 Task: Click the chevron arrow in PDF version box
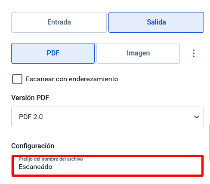click(197, 117)
